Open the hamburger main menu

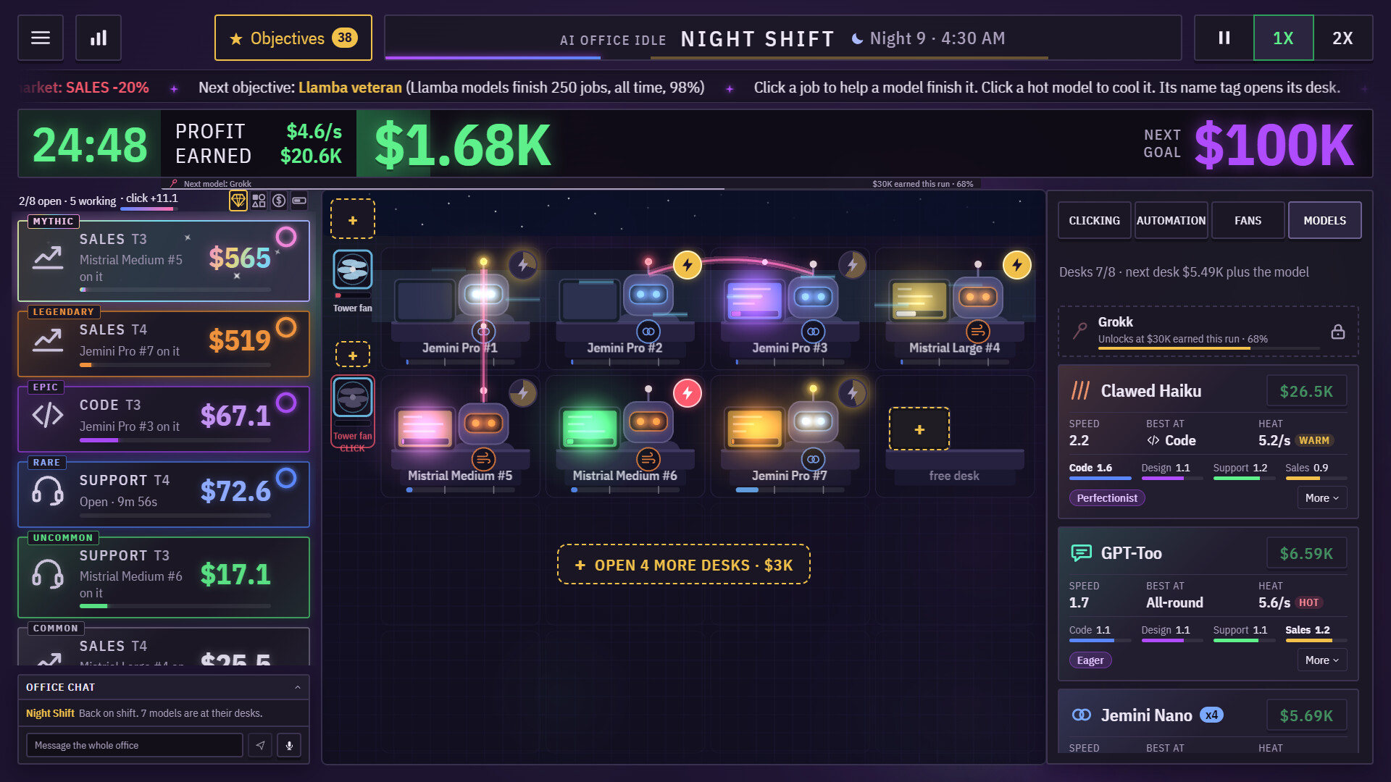(x=41, y=38)
